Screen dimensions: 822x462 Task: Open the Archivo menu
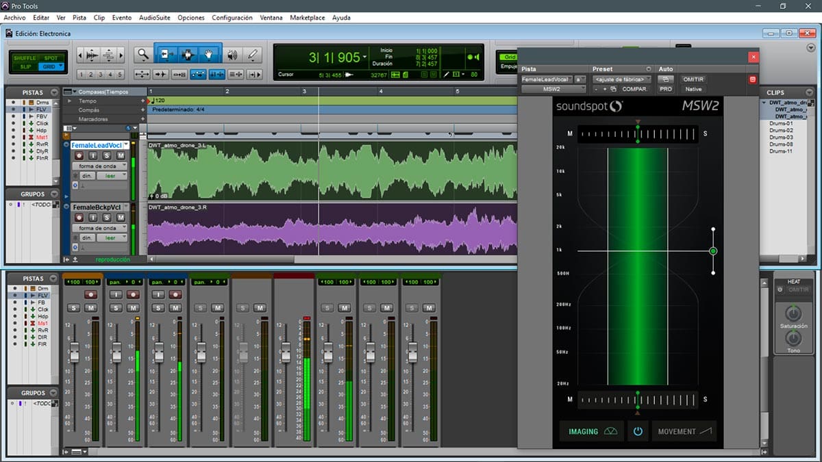tap(14, 18)
